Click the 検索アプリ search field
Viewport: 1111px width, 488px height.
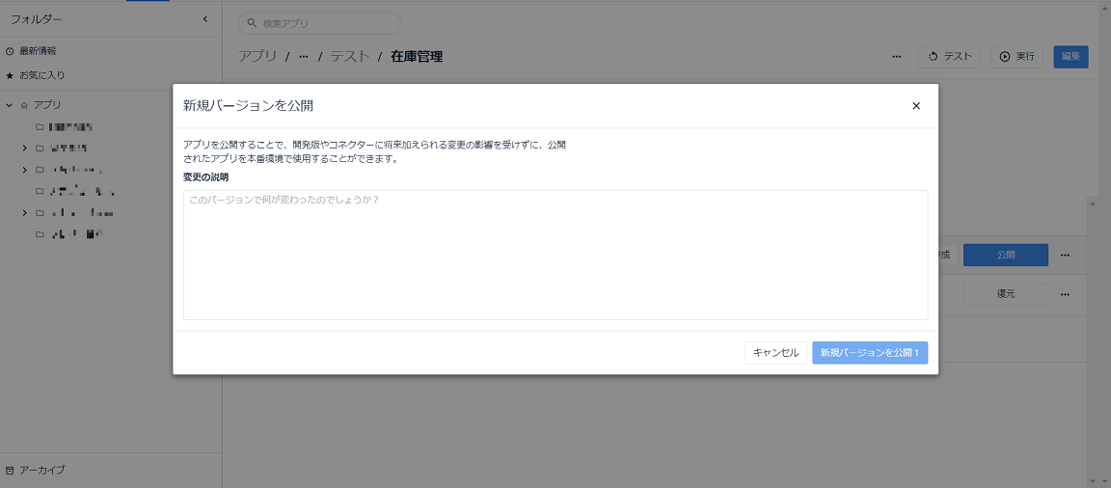pyautogui.click(x=319, y=23)
